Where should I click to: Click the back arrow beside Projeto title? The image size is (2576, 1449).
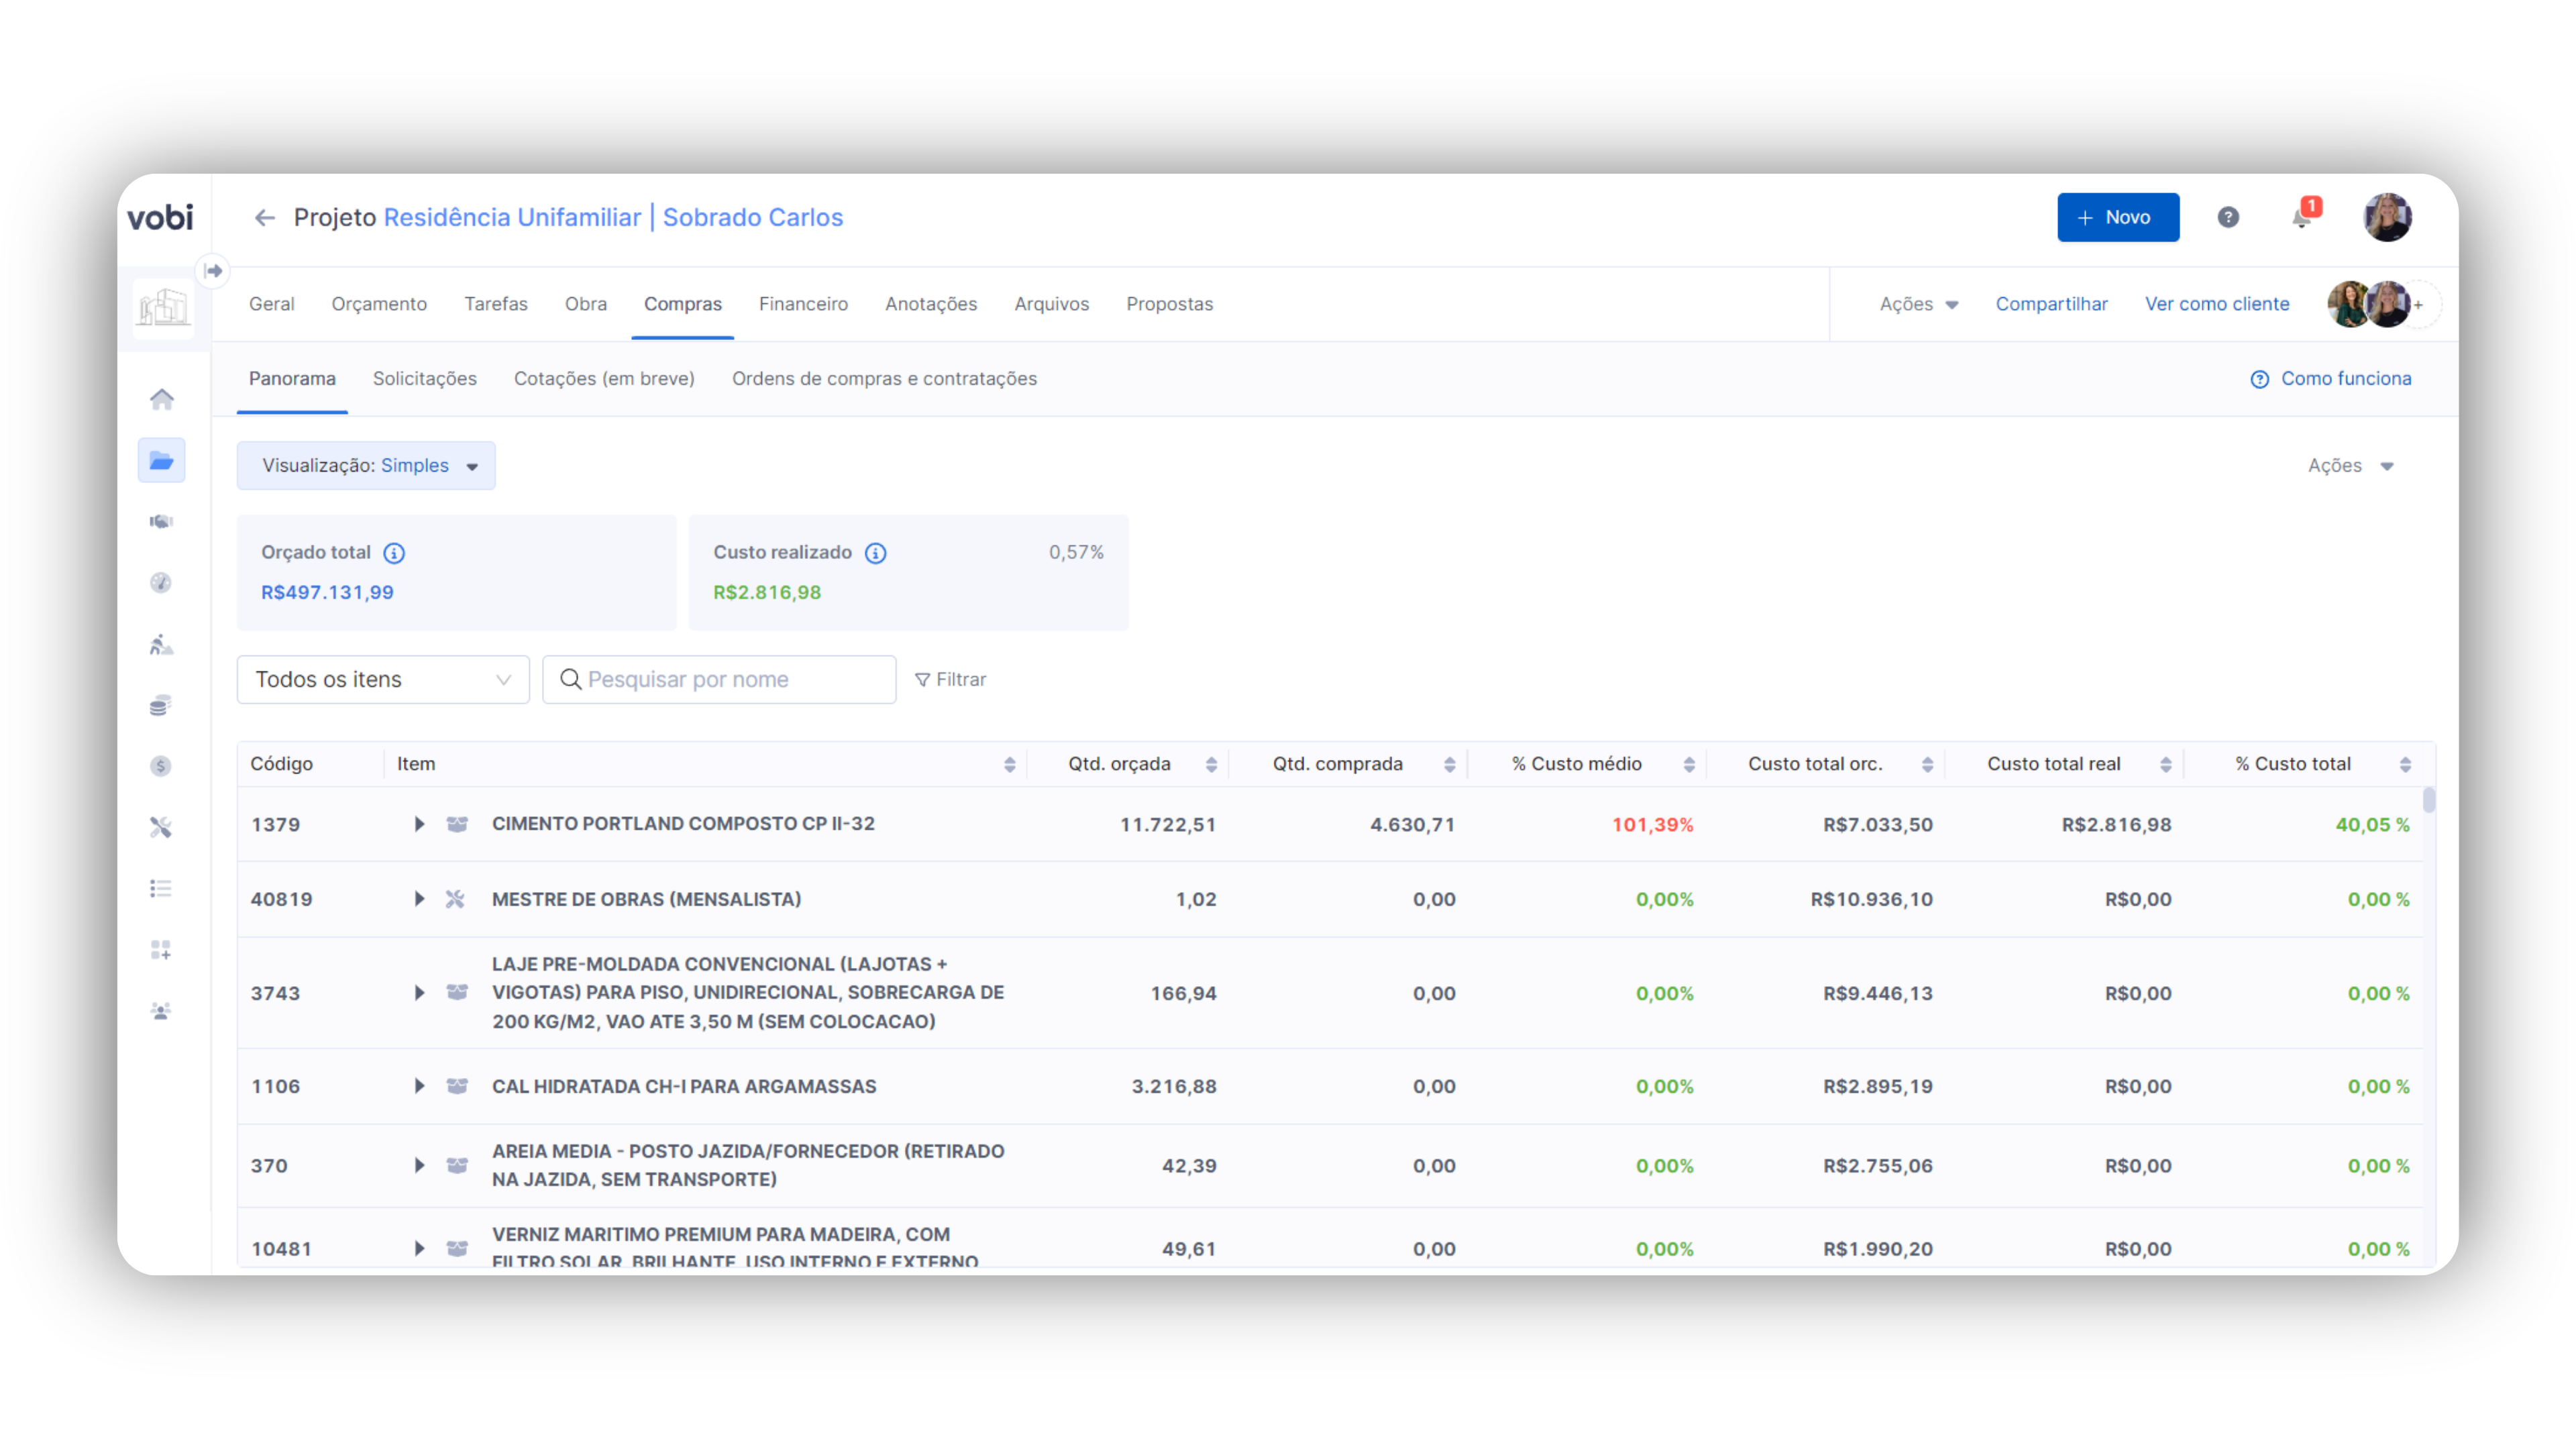tap(264, 218)
